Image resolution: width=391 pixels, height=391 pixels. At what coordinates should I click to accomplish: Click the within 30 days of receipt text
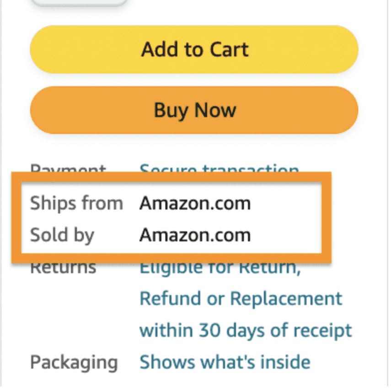245,330
